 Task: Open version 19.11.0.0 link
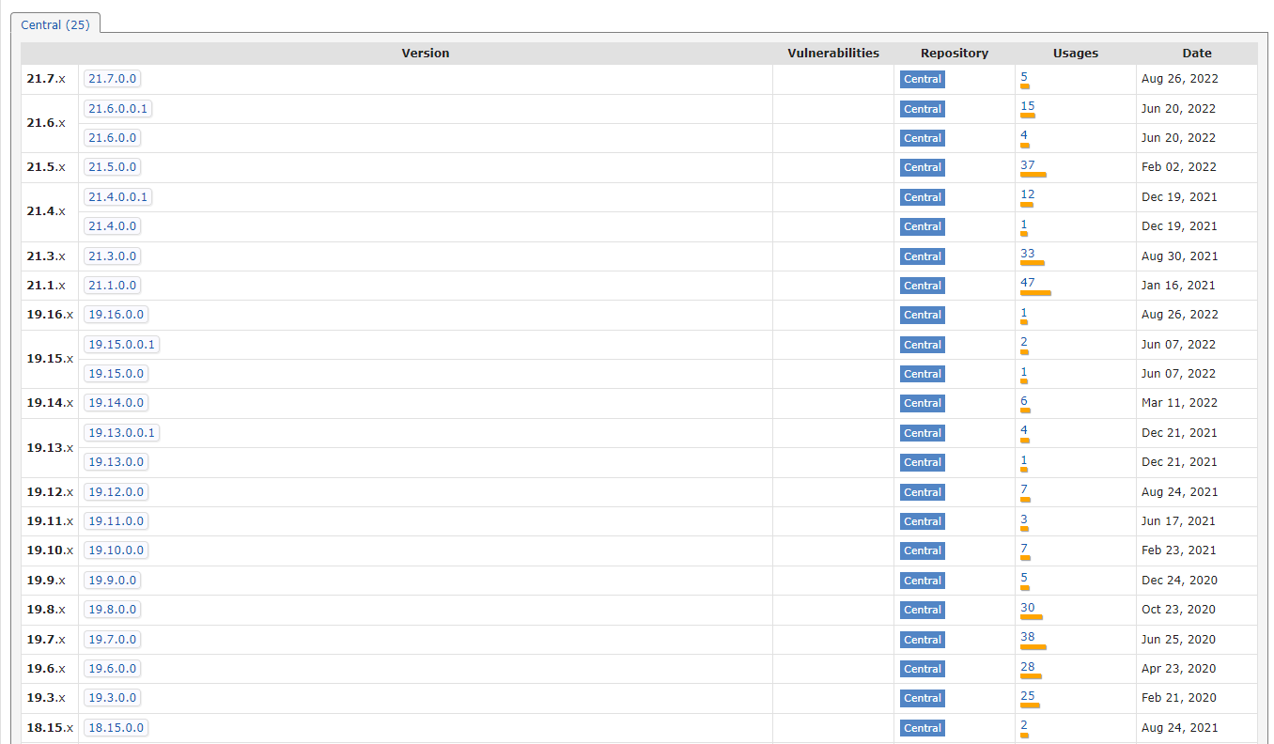117,521
